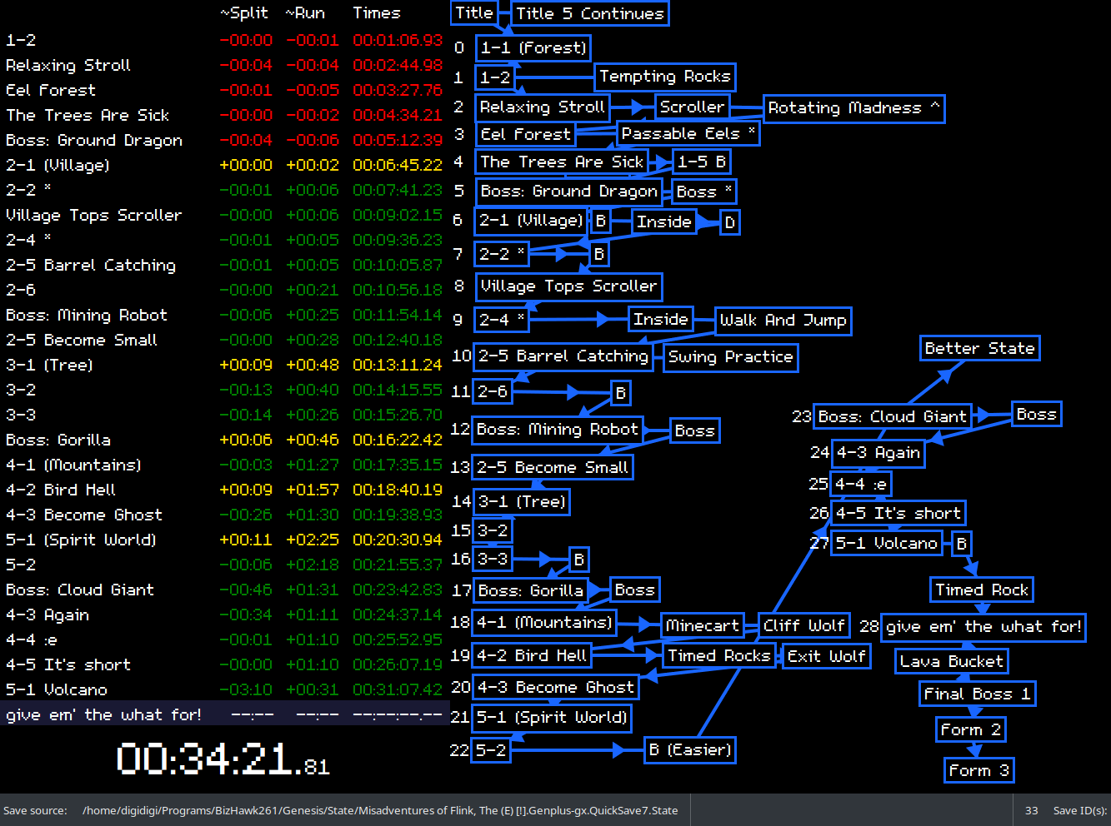Click the main run timer display
The height and width of the screenshot is (826, 1111).
click(x=223, y=759)
